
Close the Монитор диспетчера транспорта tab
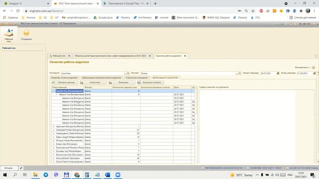(x=150, y=56)
